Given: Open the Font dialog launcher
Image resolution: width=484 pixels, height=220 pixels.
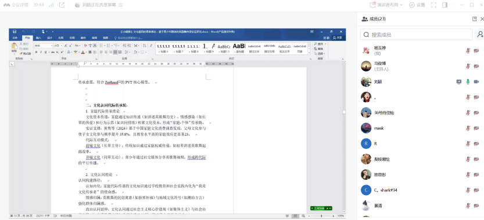Looking at the screenshot, I should 96,58.
